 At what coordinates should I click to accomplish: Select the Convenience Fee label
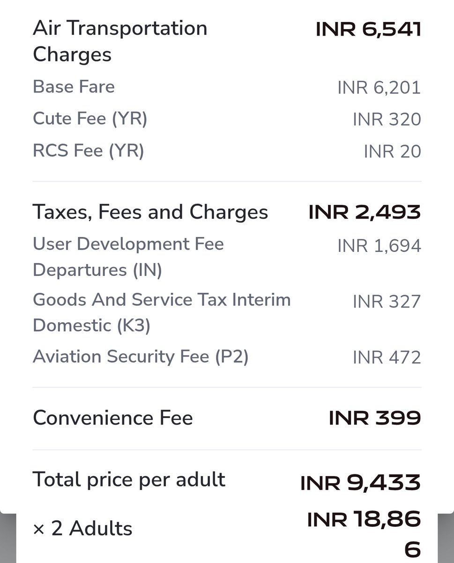pos(113,418)
